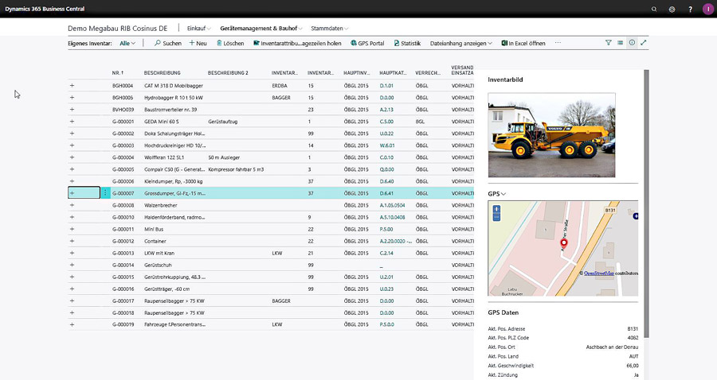Select row G-000017 Raupenseilbagger
This screenshot has width=717, height=380.
[x=271, y=301]
